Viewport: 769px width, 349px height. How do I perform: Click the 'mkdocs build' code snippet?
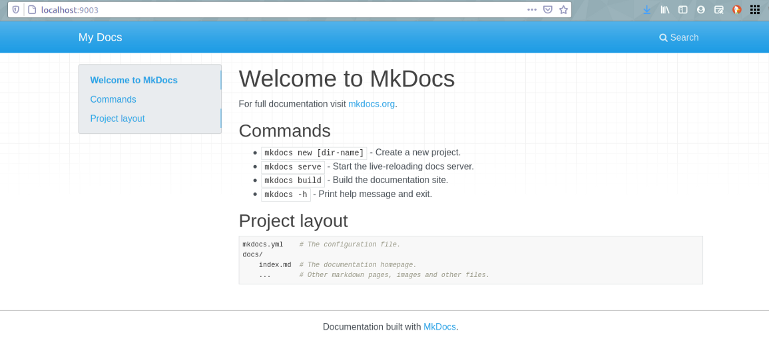pos(293,180)
